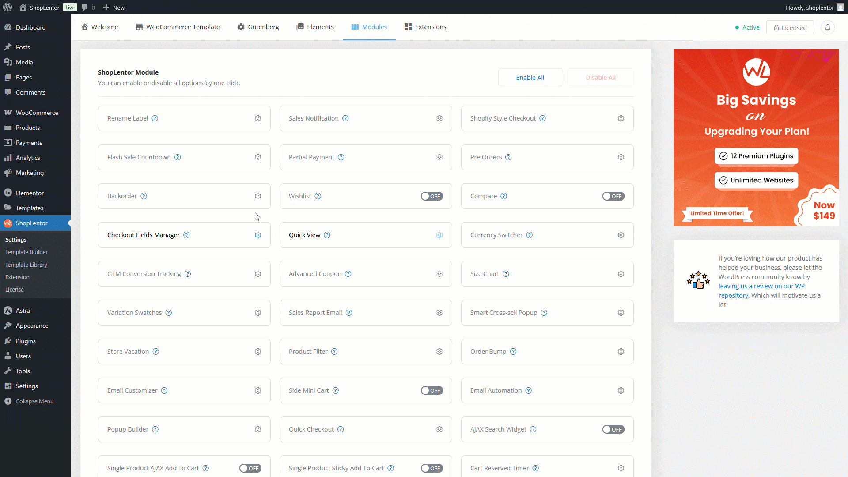The height and width of the screenshot is (477, 848).
Task: Toggle the Wishlist module switch
Action: [x=432, y=196]
